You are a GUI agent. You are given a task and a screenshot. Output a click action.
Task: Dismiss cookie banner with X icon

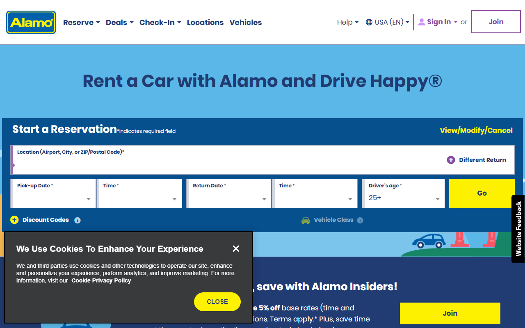[x=236, y=248]
